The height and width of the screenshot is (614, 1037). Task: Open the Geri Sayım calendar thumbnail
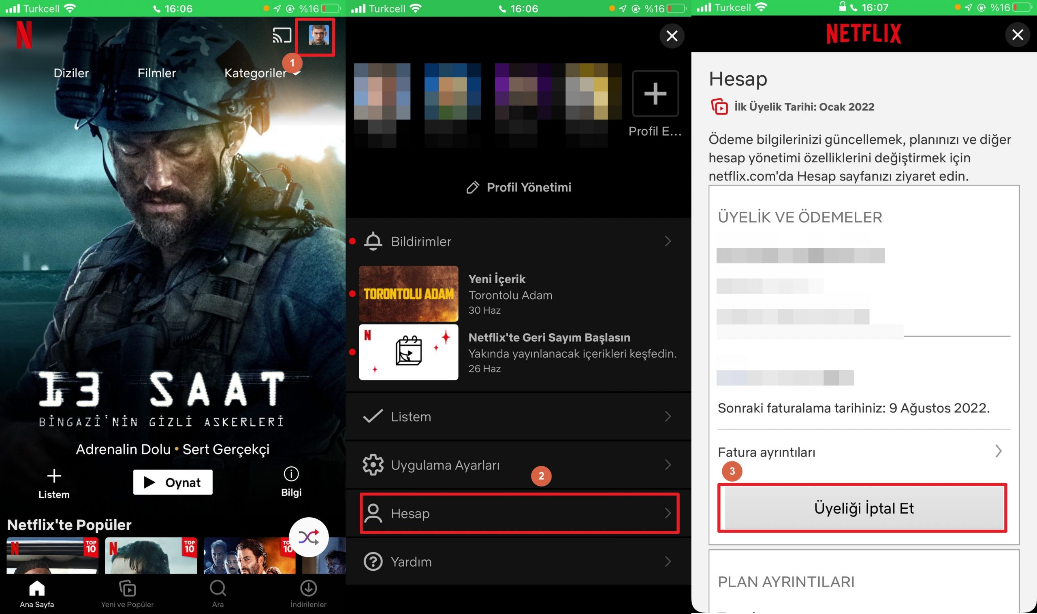[x=408, y=352]
